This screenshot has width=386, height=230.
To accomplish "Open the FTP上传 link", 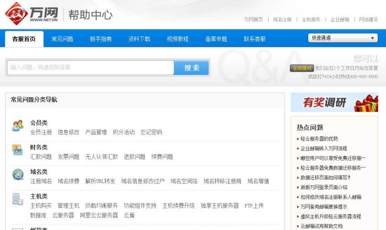I will pos(254,206).
